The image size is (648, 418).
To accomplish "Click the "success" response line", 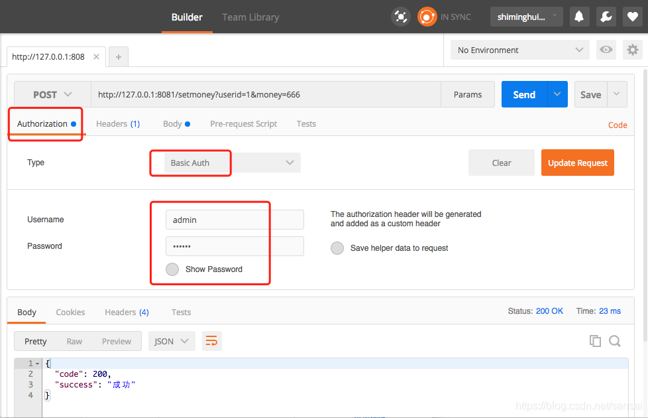I will [95, 384].
